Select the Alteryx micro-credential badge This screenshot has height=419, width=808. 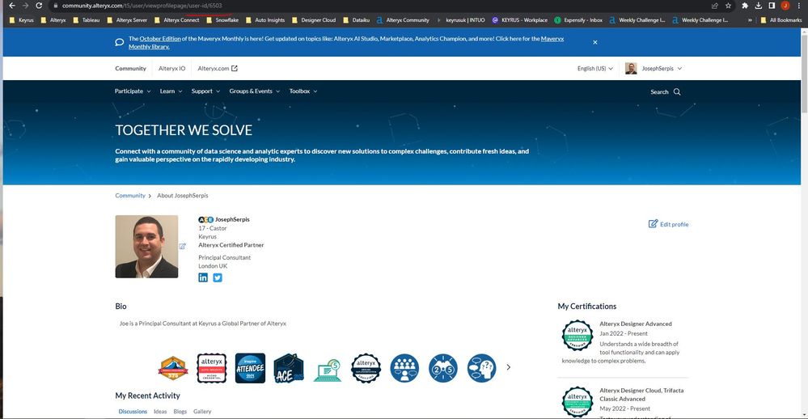[x=212, y=368]
